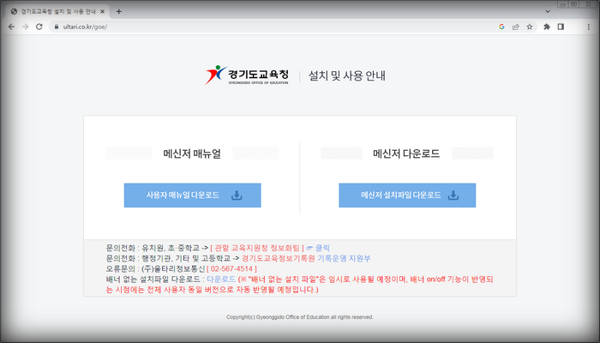
Task: Expand the tab search dropdown arrow
Action: click(548, 11)
